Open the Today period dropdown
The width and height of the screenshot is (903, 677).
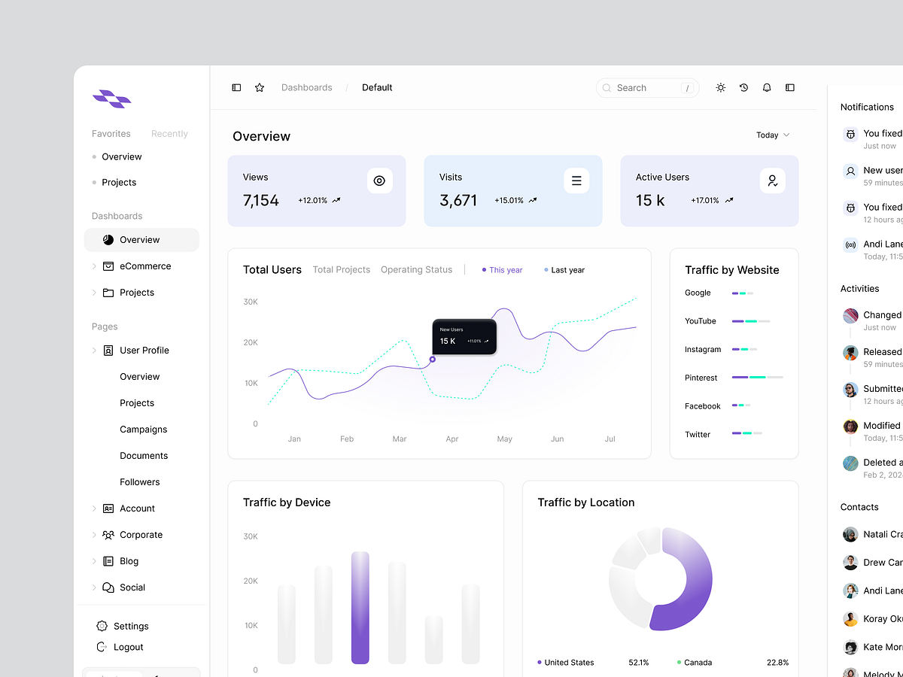(773, 135)
